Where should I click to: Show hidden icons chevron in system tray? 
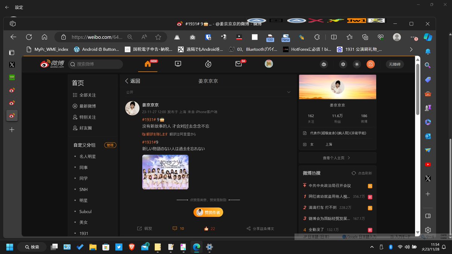point(372,247)
